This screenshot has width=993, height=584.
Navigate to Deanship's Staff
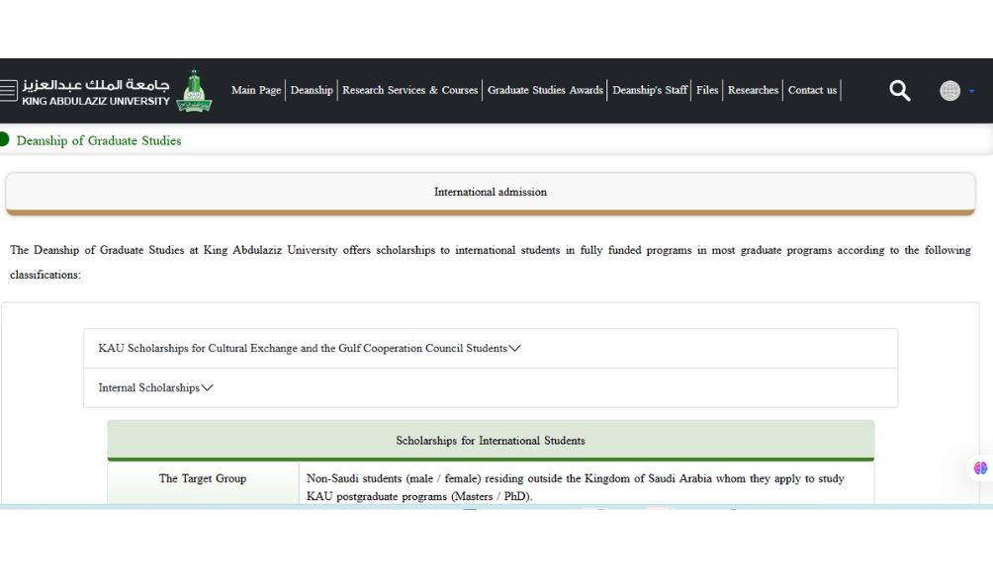(649, 90)
